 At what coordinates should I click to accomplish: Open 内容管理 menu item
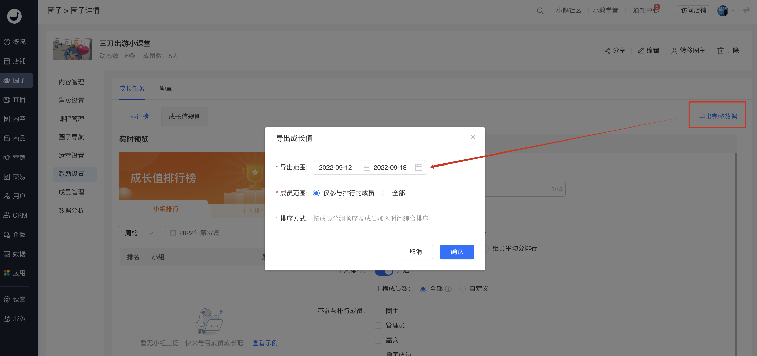coord(71,82)
